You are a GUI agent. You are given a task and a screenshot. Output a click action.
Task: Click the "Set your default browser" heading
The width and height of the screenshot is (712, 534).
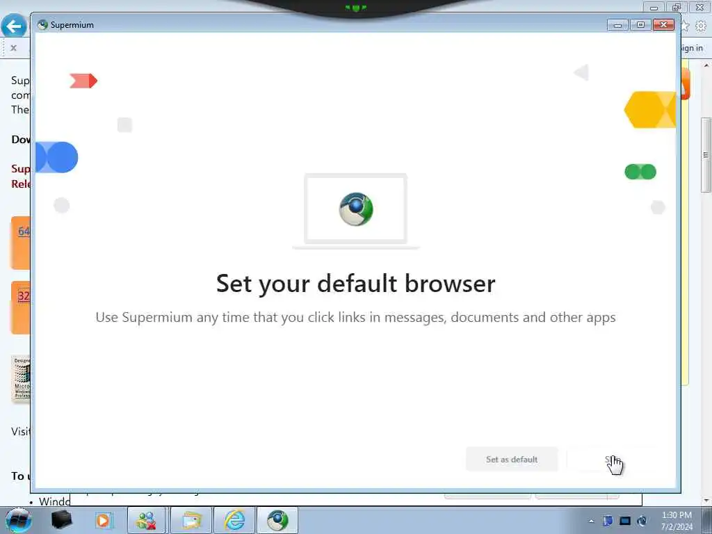coord(355,284)
